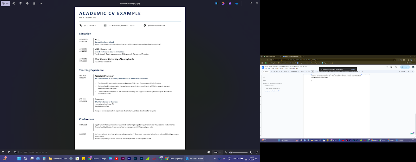Viewport: 416px width, 162px height.
Task: Click the Edit button in Photos viewer
Action: point(5,3)
